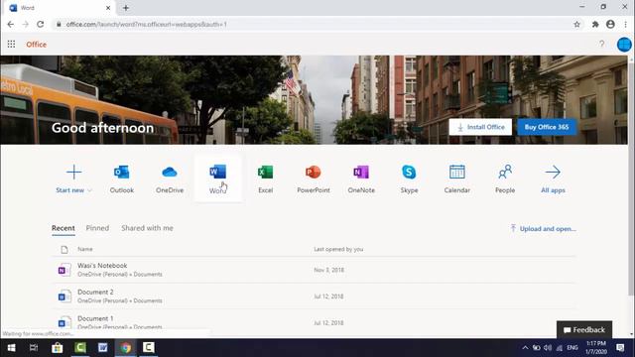Click the Last opened by you header
Viewport: 635px width, 357px height.
coord(338,249)
